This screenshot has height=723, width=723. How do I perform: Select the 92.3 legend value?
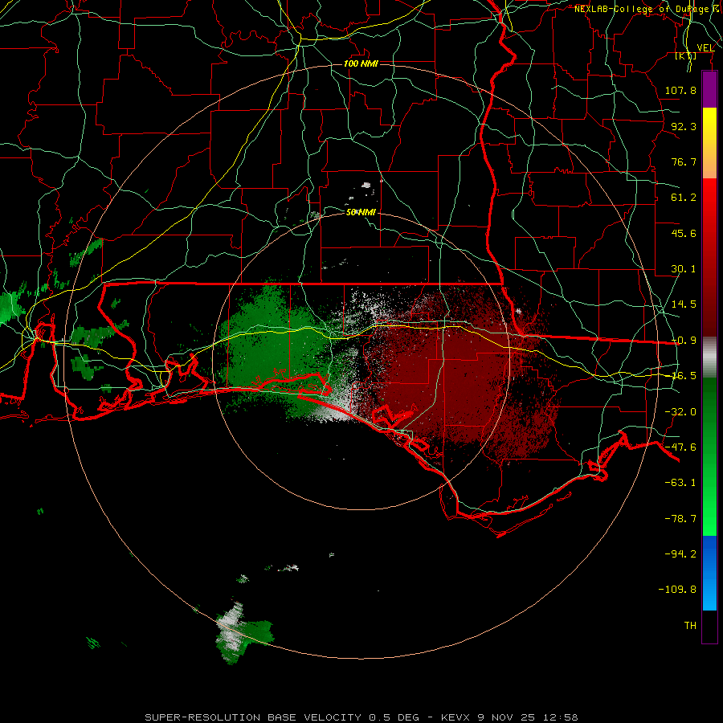684,126
